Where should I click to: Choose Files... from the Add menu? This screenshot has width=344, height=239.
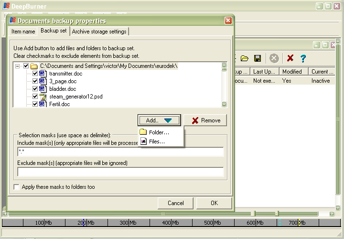[x=161, y=141]
